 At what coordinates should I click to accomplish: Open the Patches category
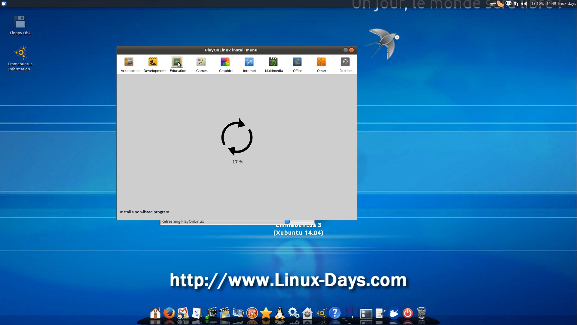346,65
